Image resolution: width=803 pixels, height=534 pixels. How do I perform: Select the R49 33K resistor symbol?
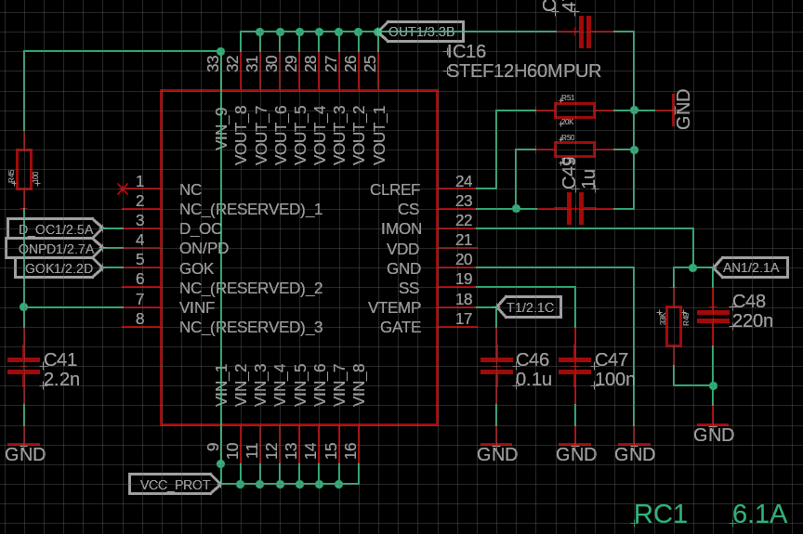point(674,326)
